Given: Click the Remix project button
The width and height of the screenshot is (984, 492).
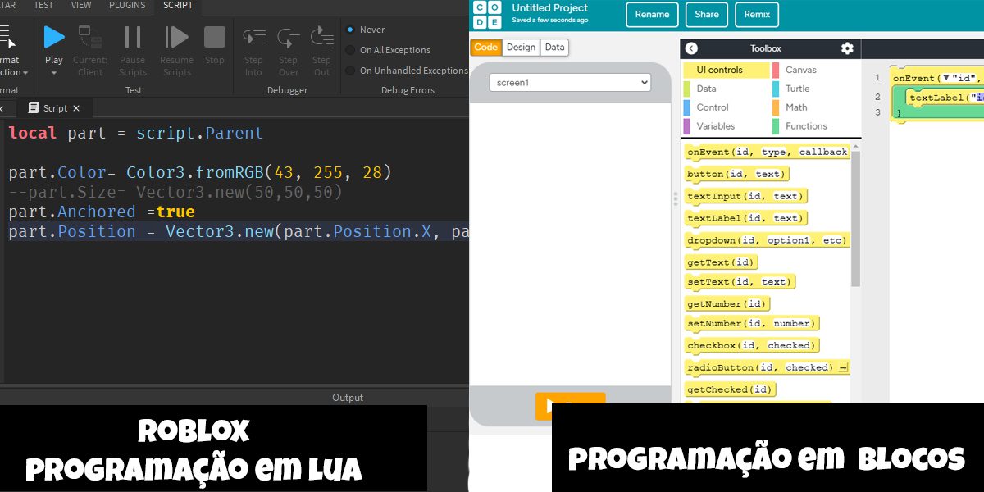Looking at the screenshot, I should coord(757,15).
